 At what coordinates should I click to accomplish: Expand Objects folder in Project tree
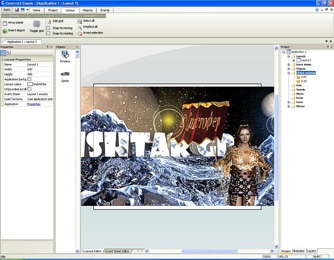(289, 69)
